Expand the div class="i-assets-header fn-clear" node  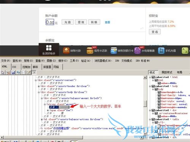tap(39, 86)
